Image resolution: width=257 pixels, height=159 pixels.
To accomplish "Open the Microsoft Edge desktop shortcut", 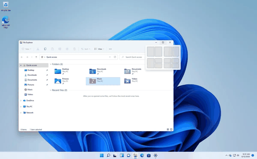I will click(6, 22).
